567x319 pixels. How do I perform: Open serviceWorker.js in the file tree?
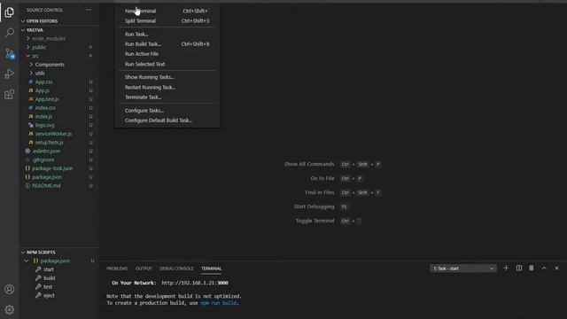53,134
